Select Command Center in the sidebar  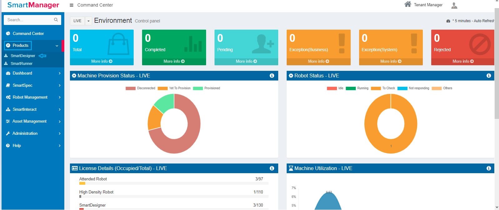tap(28, 33)
